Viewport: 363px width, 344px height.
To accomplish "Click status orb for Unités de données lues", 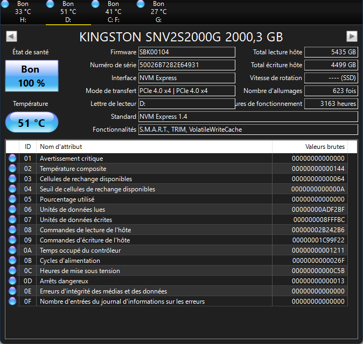I will [12, 210].
